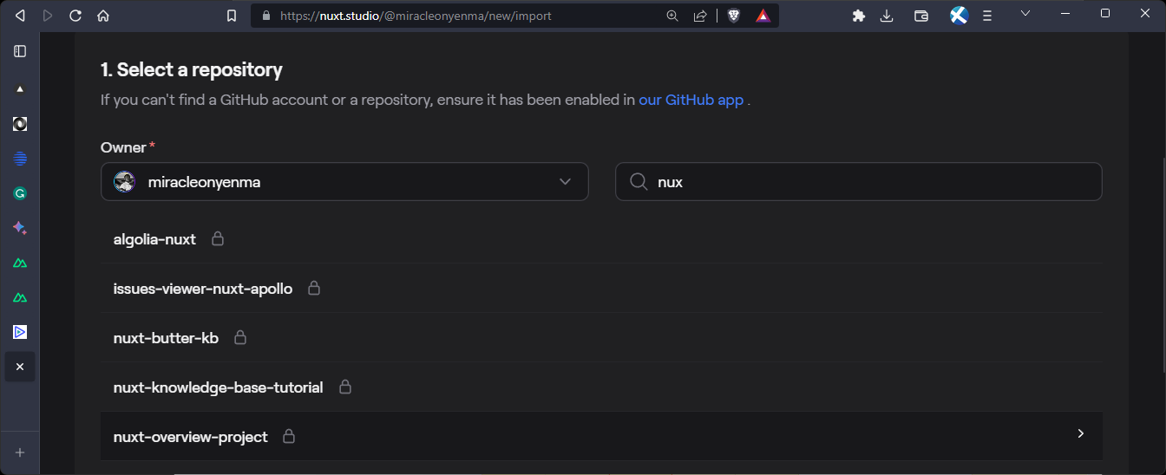1166x475 pixels.
Task: Bookmark this page
Action: click(x=232, y=16)
